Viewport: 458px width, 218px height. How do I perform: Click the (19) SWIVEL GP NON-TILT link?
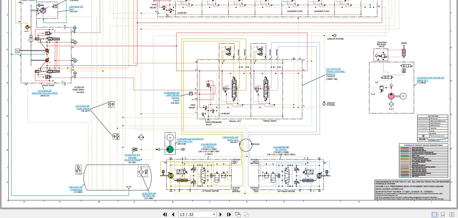tap(231, 138)
